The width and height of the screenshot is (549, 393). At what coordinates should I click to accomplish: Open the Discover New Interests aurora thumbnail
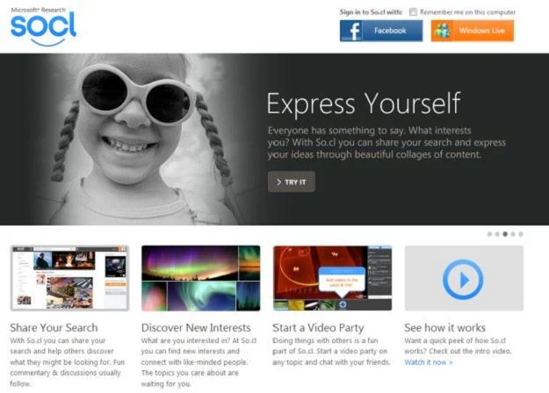[x=200, y=278]
